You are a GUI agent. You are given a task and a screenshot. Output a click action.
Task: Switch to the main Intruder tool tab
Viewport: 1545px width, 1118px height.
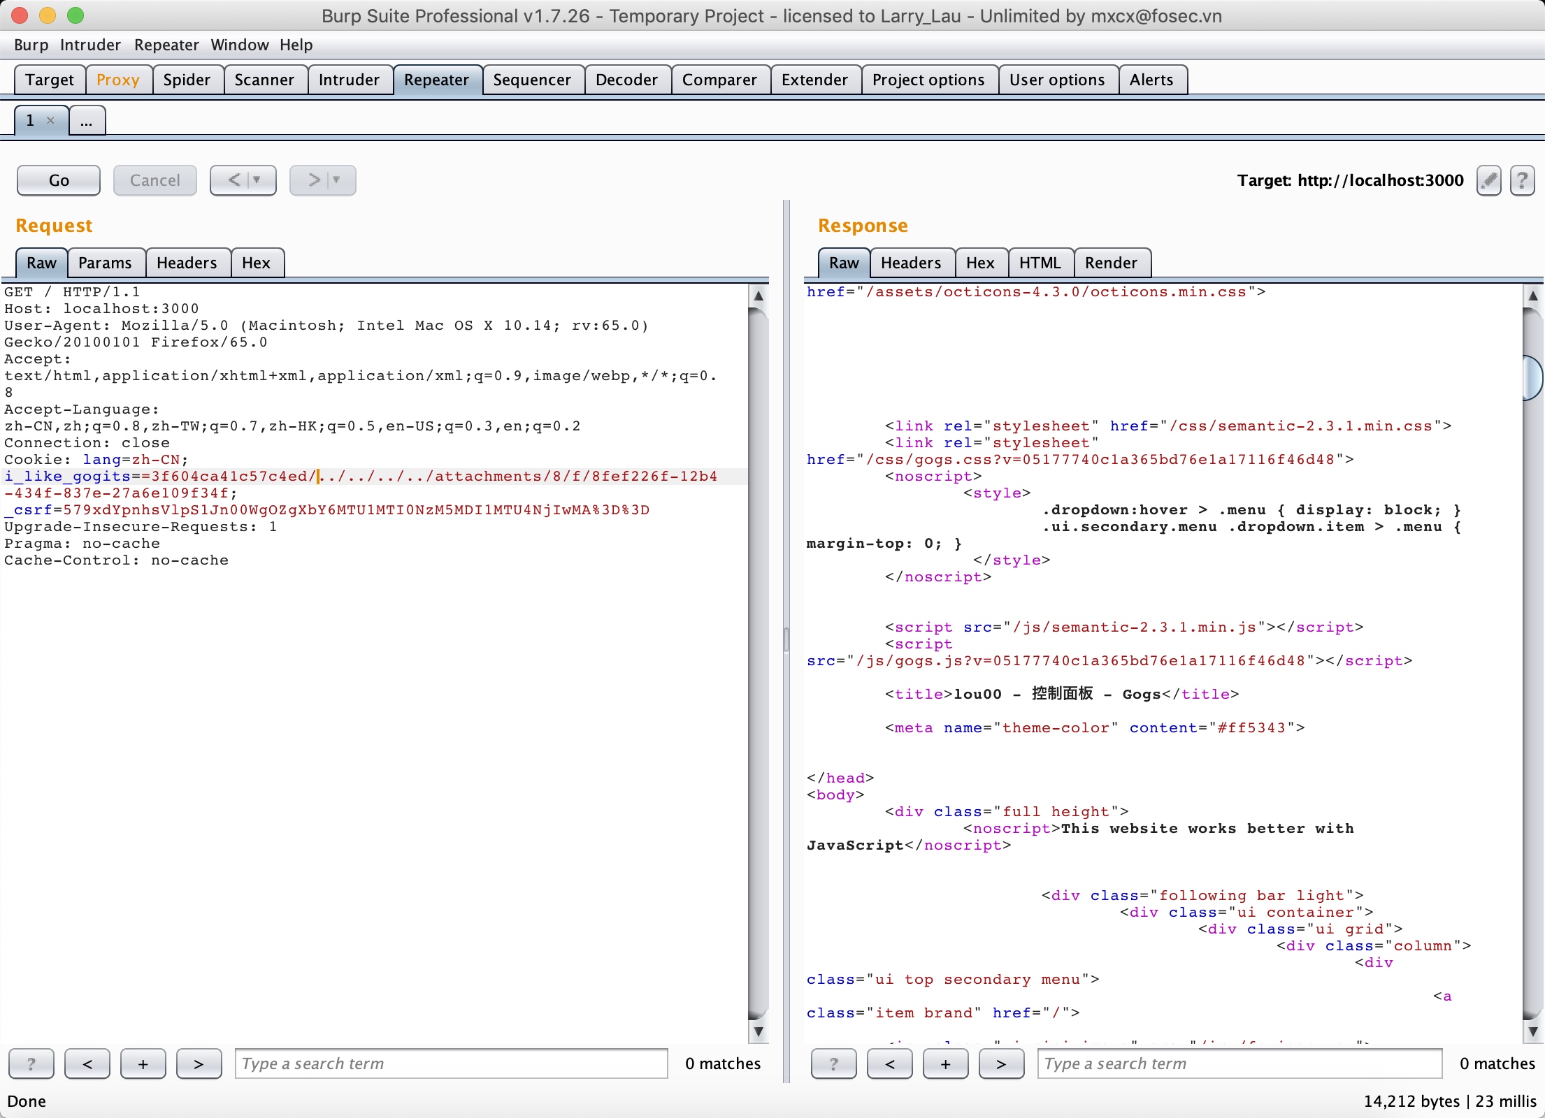pyautogui.click(x=349, y=80)
